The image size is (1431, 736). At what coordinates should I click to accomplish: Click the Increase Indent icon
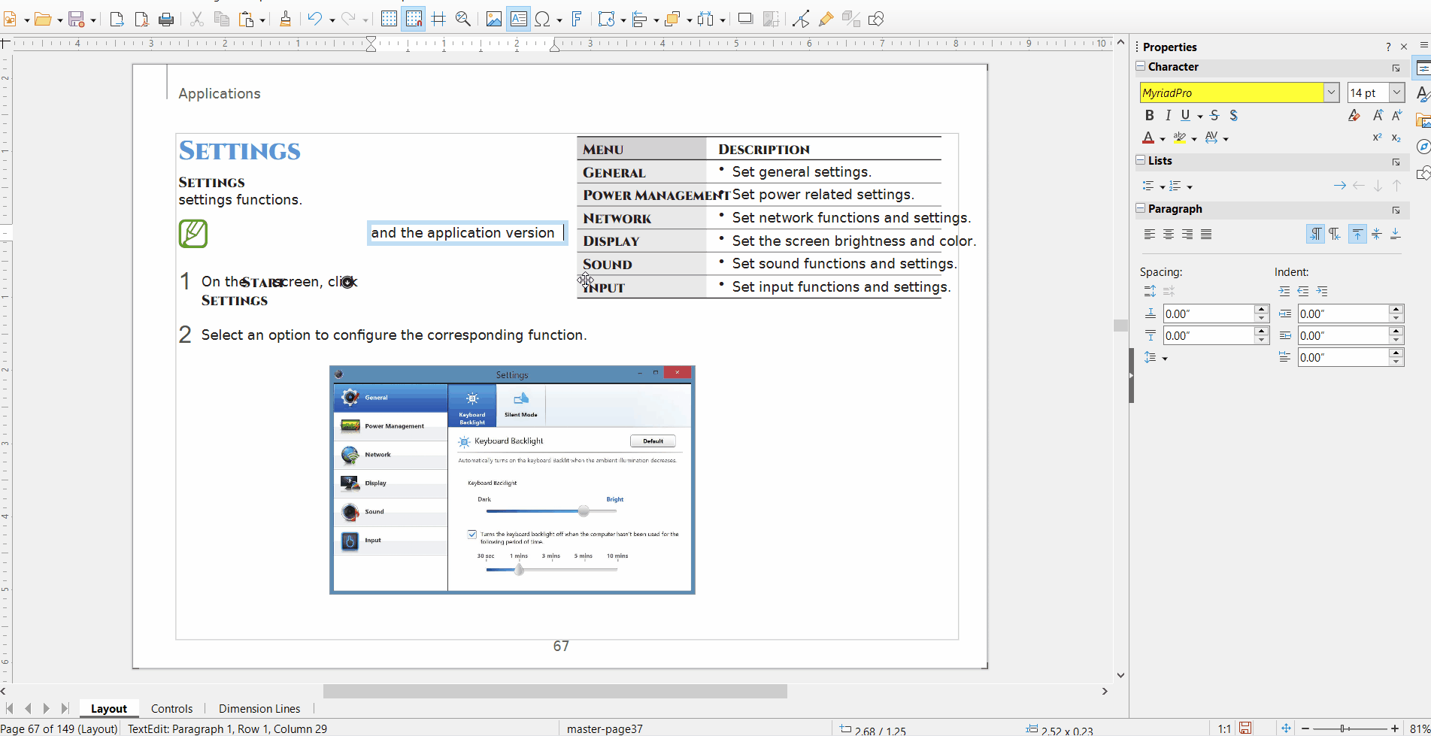coord(1284,291)
